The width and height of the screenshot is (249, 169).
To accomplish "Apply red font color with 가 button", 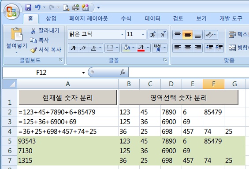I will point(141,48).
